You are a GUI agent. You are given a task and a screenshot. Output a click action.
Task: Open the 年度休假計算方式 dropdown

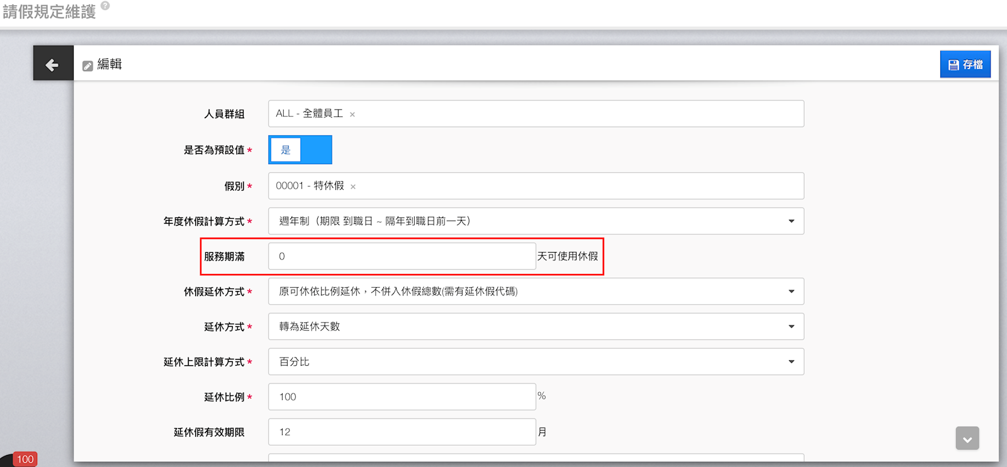pos(536,221)
